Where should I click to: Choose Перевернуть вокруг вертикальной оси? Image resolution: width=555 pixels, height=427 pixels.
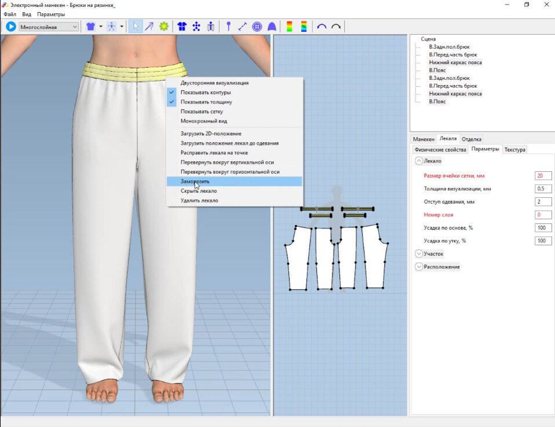click(x=234, y=162)
